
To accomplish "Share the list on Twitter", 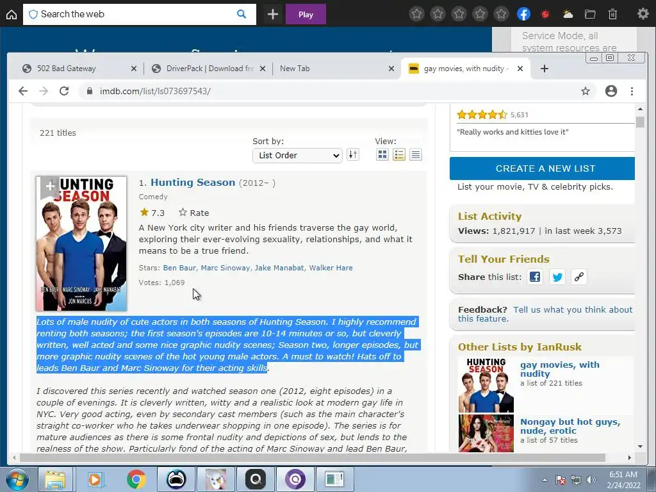I will pyautogui.click(x=557, y=277).
